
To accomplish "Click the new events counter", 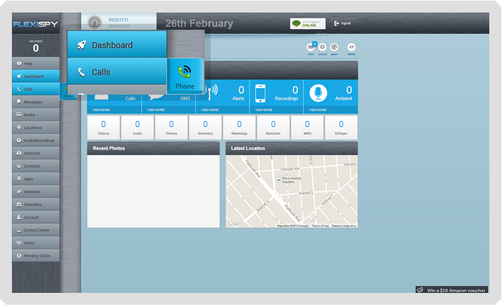I will point(36,46).
